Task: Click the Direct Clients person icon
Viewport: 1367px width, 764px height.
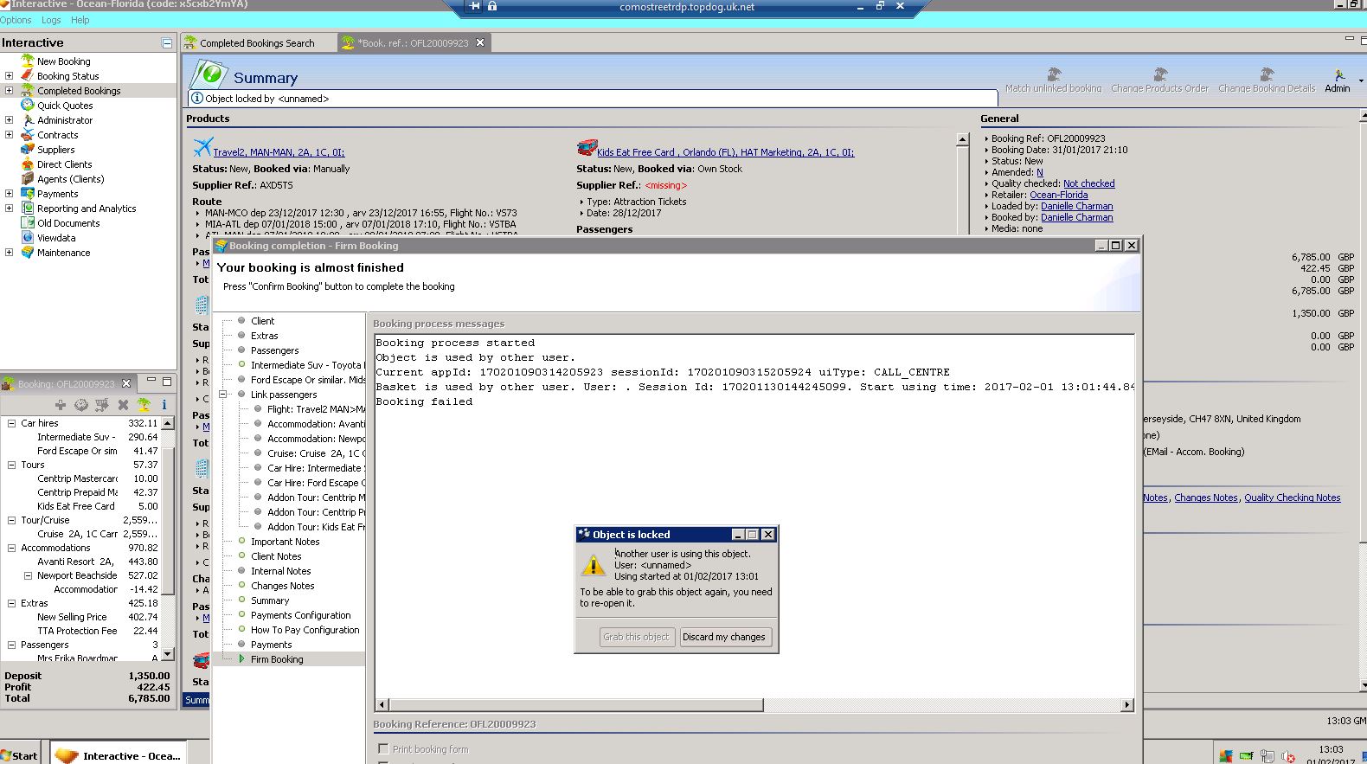Action: pos(28,164)
